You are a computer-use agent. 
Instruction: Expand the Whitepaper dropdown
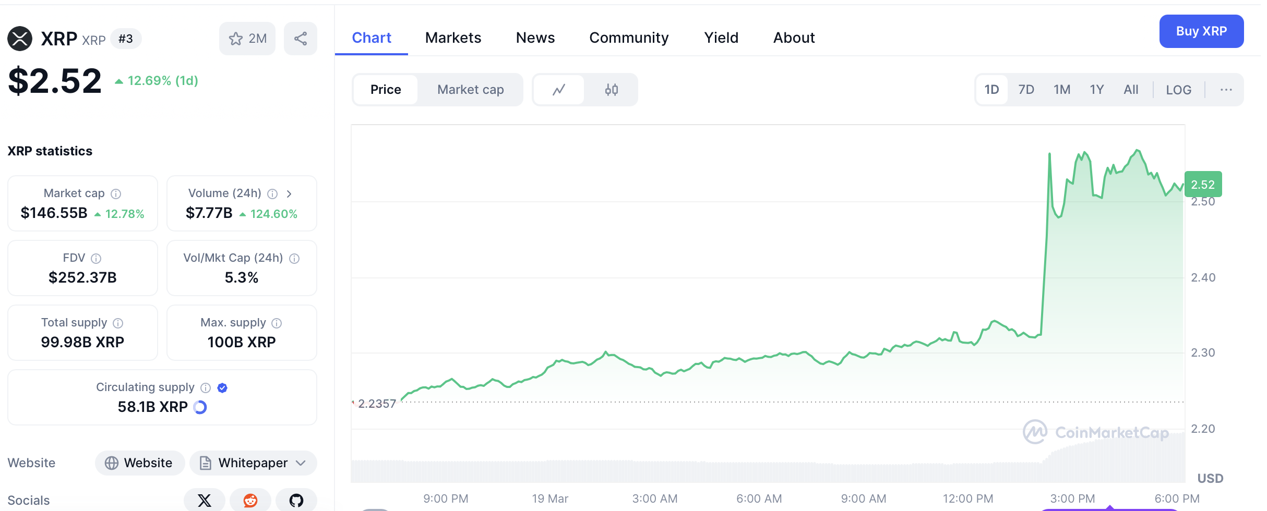click(x=301, y=463)
